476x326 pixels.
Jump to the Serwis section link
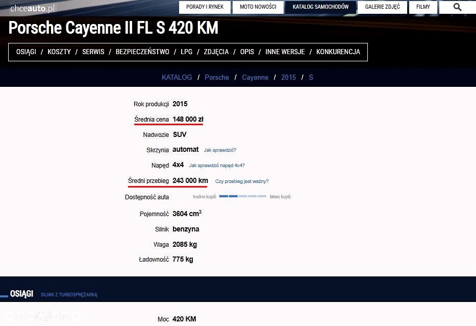[x=93, y=52]
